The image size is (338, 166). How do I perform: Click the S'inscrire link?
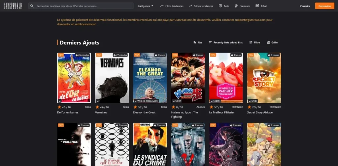[x=305, y=6]
